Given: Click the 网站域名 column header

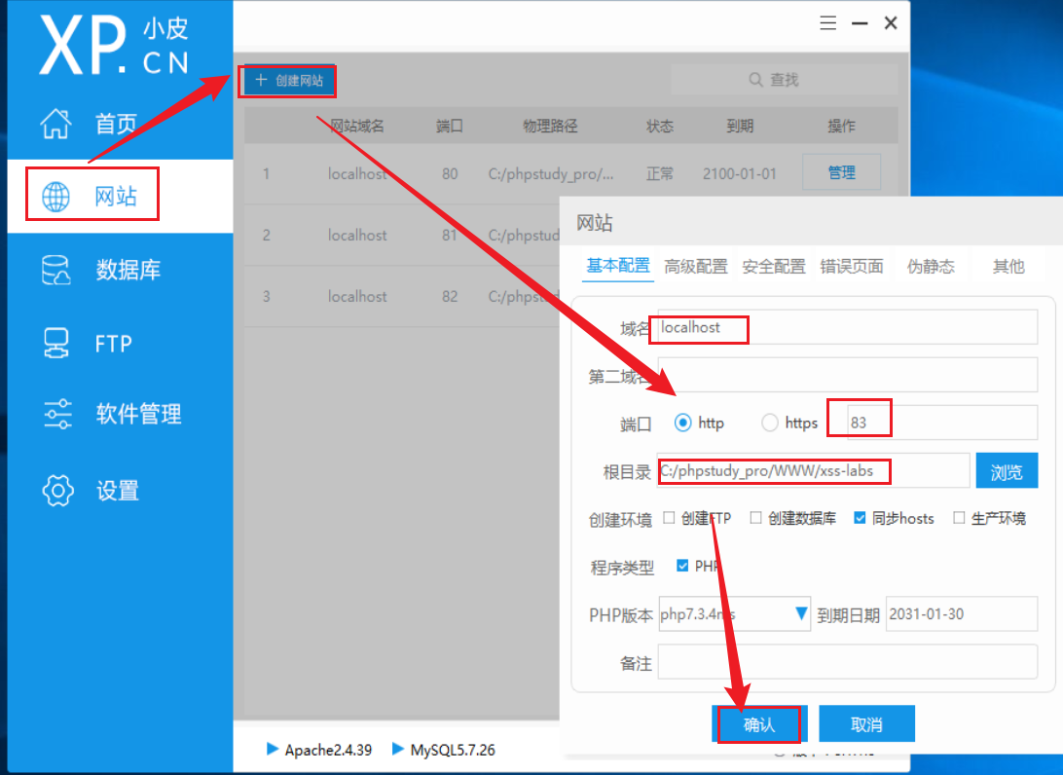Looking at the screenshot, I should (357, 126).
